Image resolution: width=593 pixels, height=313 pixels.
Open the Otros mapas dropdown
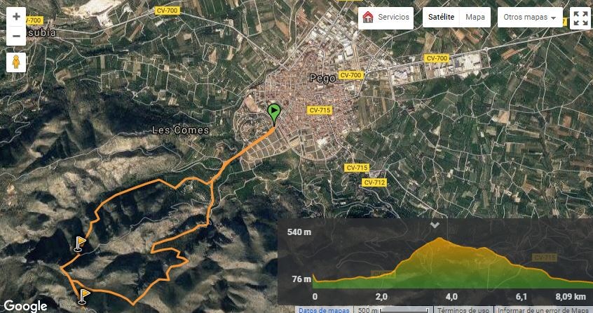530,18
